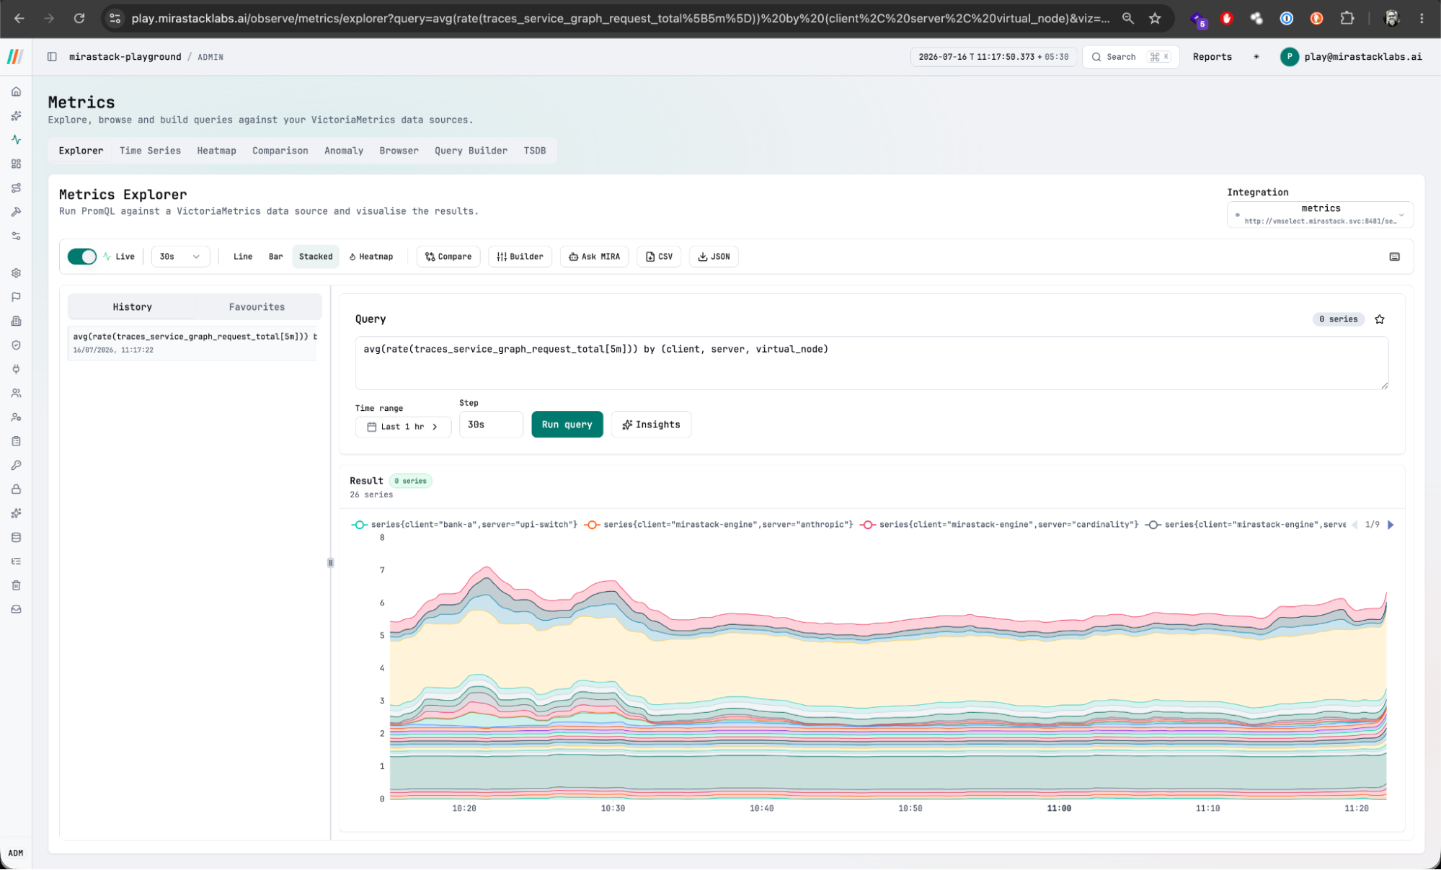Open the trash bin icon in sidebar
Screen dimensions: 1441x870
coord(16,585)
